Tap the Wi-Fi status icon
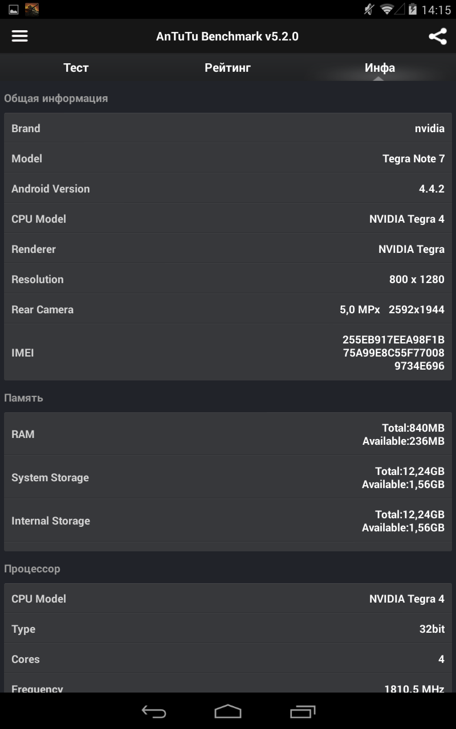The width and height of the screenshot is (456, 729). [387, 10]
